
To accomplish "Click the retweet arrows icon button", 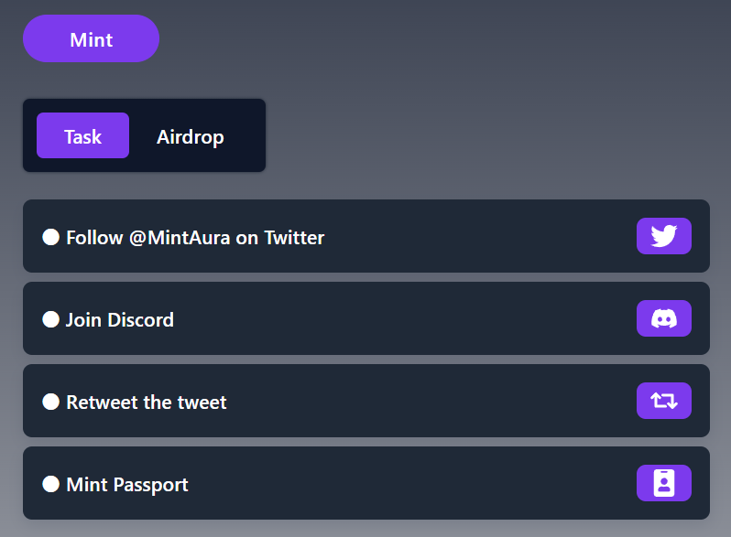I will click(664, 401).
